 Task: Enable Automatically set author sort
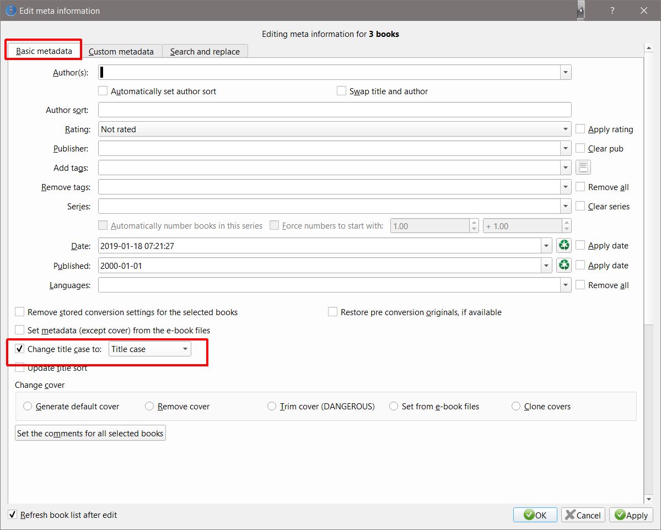click(x=103, y=91)
